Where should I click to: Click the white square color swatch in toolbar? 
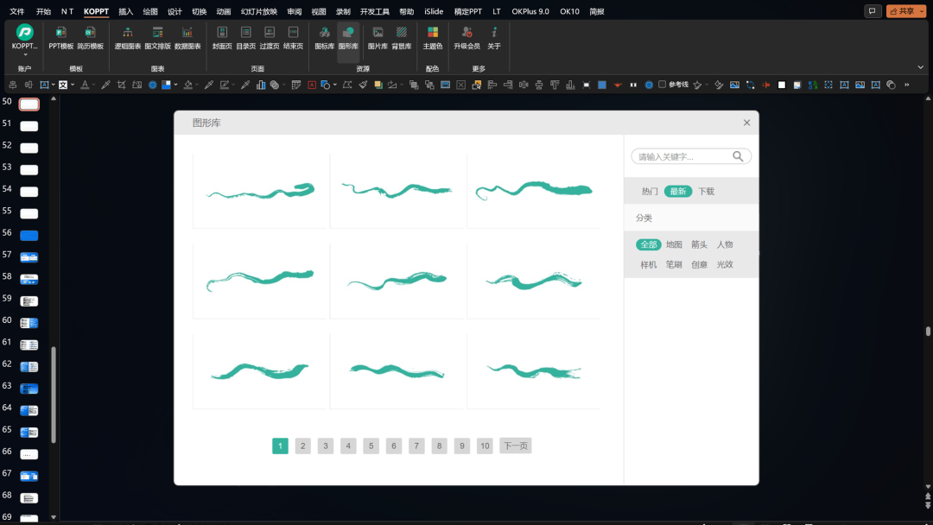782,85
